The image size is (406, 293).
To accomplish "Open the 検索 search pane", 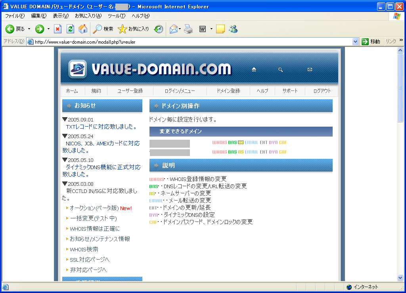I will tap(103, 29).
